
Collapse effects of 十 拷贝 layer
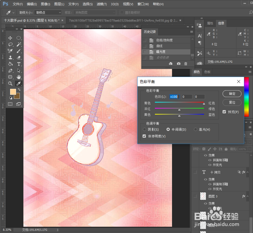click(248, 172)
